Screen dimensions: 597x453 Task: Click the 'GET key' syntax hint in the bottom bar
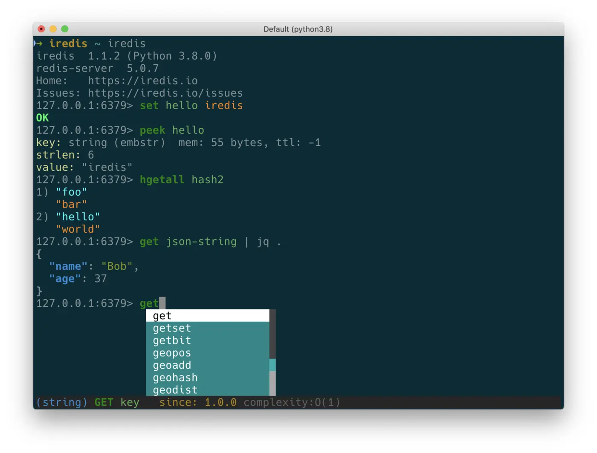pyautogui.click(x=117, y=402)
